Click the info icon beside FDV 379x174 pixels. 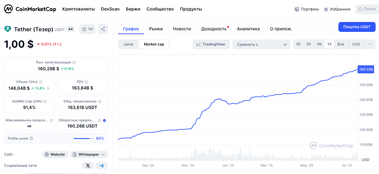[x=86, y=82]
